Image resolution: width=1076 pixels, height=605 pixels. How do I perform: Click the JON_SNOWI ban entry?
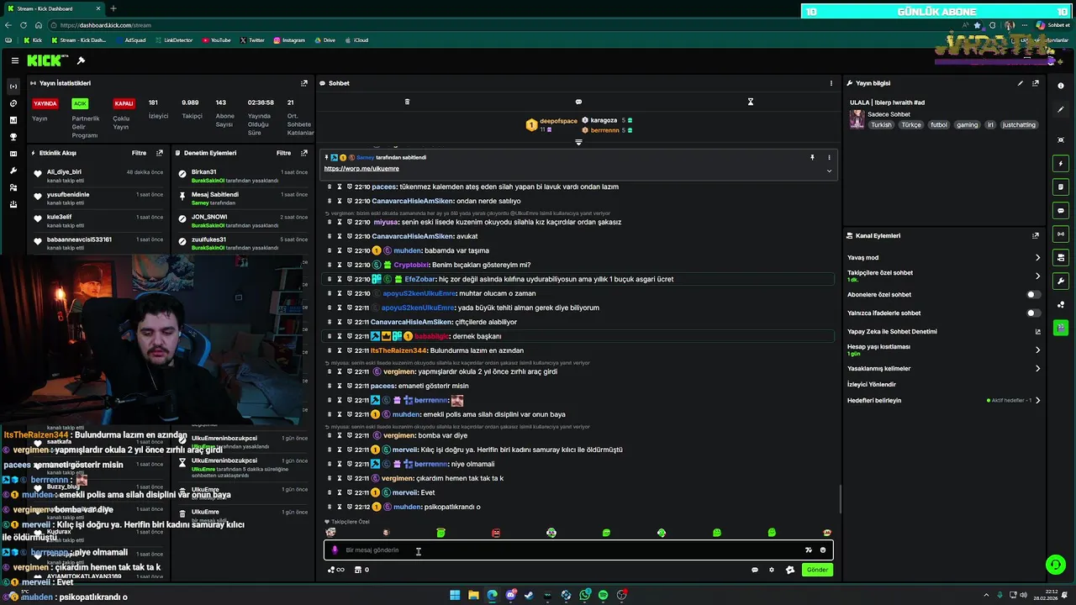(244, 220)
